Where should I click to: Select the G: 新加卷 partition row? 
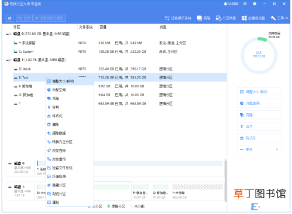[x=120, y=95]
